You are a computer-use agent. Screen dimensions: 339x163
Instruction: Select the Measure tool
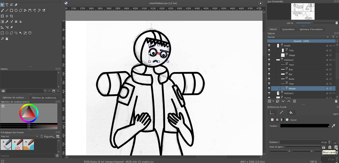7,27
